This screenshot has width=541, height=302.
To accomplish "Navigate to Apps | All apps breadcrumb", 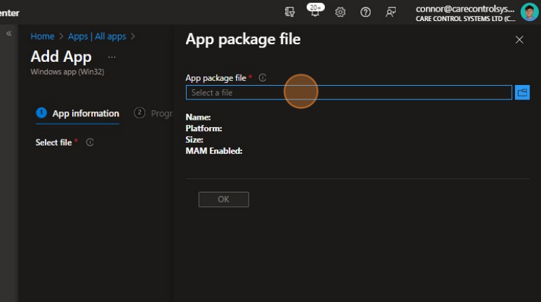I will point(97,37).
